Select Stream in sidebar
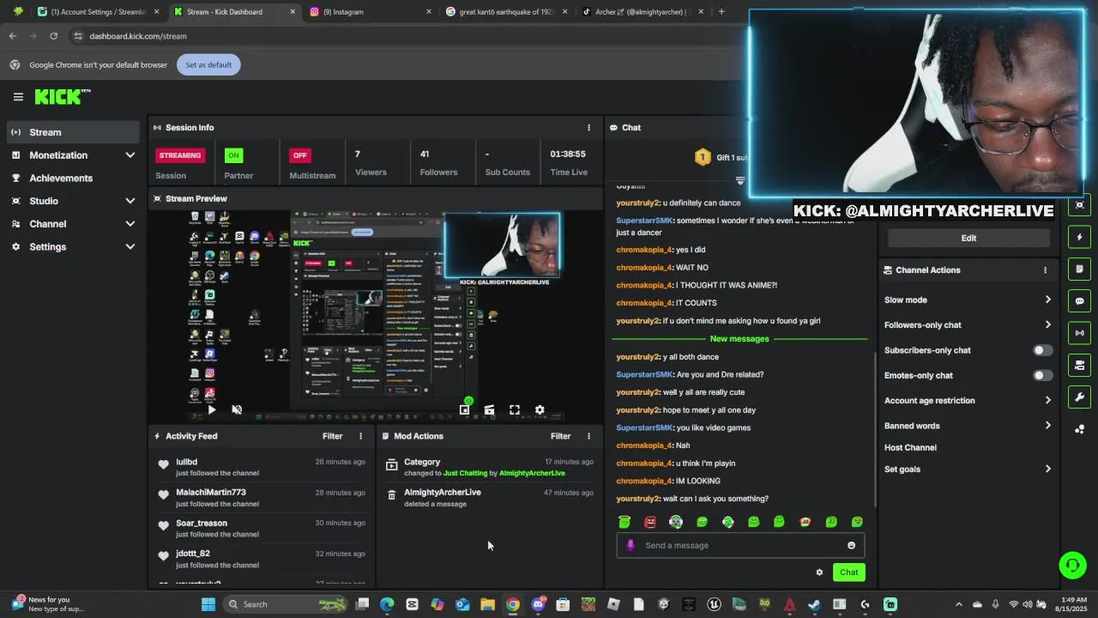The image size is (1098, 618). click(73, 132)
